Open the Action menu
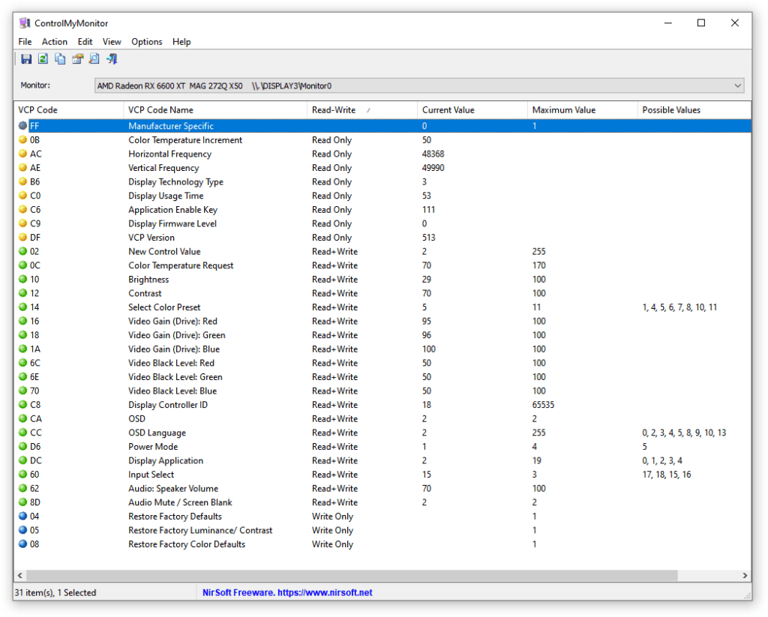This screenshot has height=617, width=768. (54, 42)
